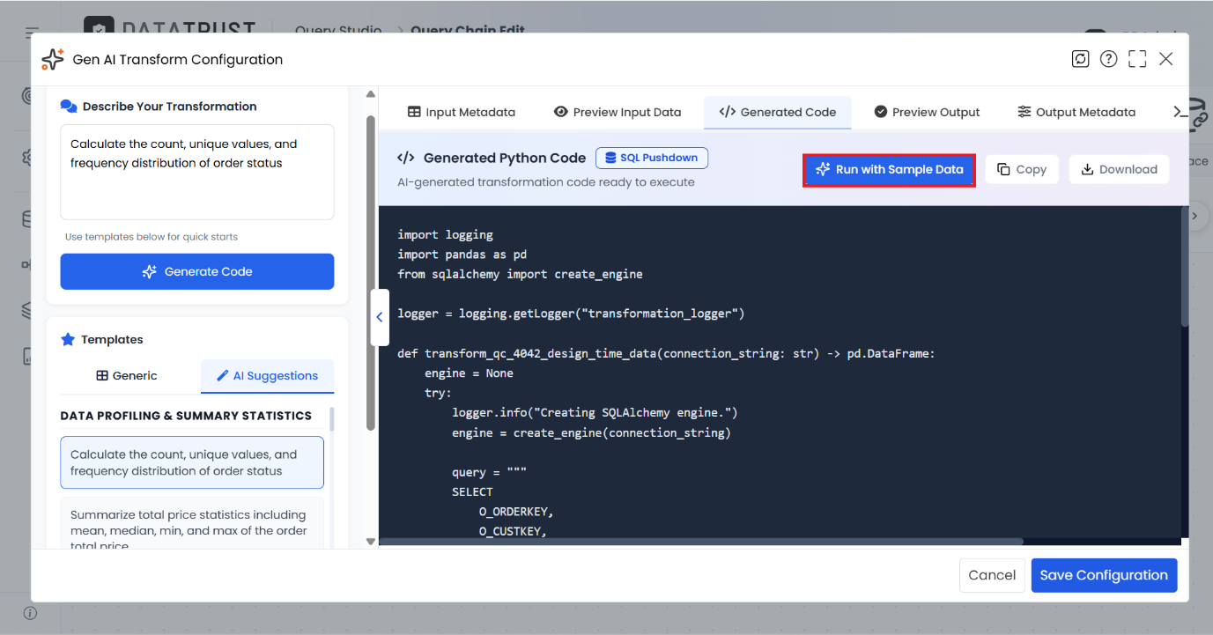Copy the generated Python code
This screenshot has height=635, width=1213.
click(1022, 169)
